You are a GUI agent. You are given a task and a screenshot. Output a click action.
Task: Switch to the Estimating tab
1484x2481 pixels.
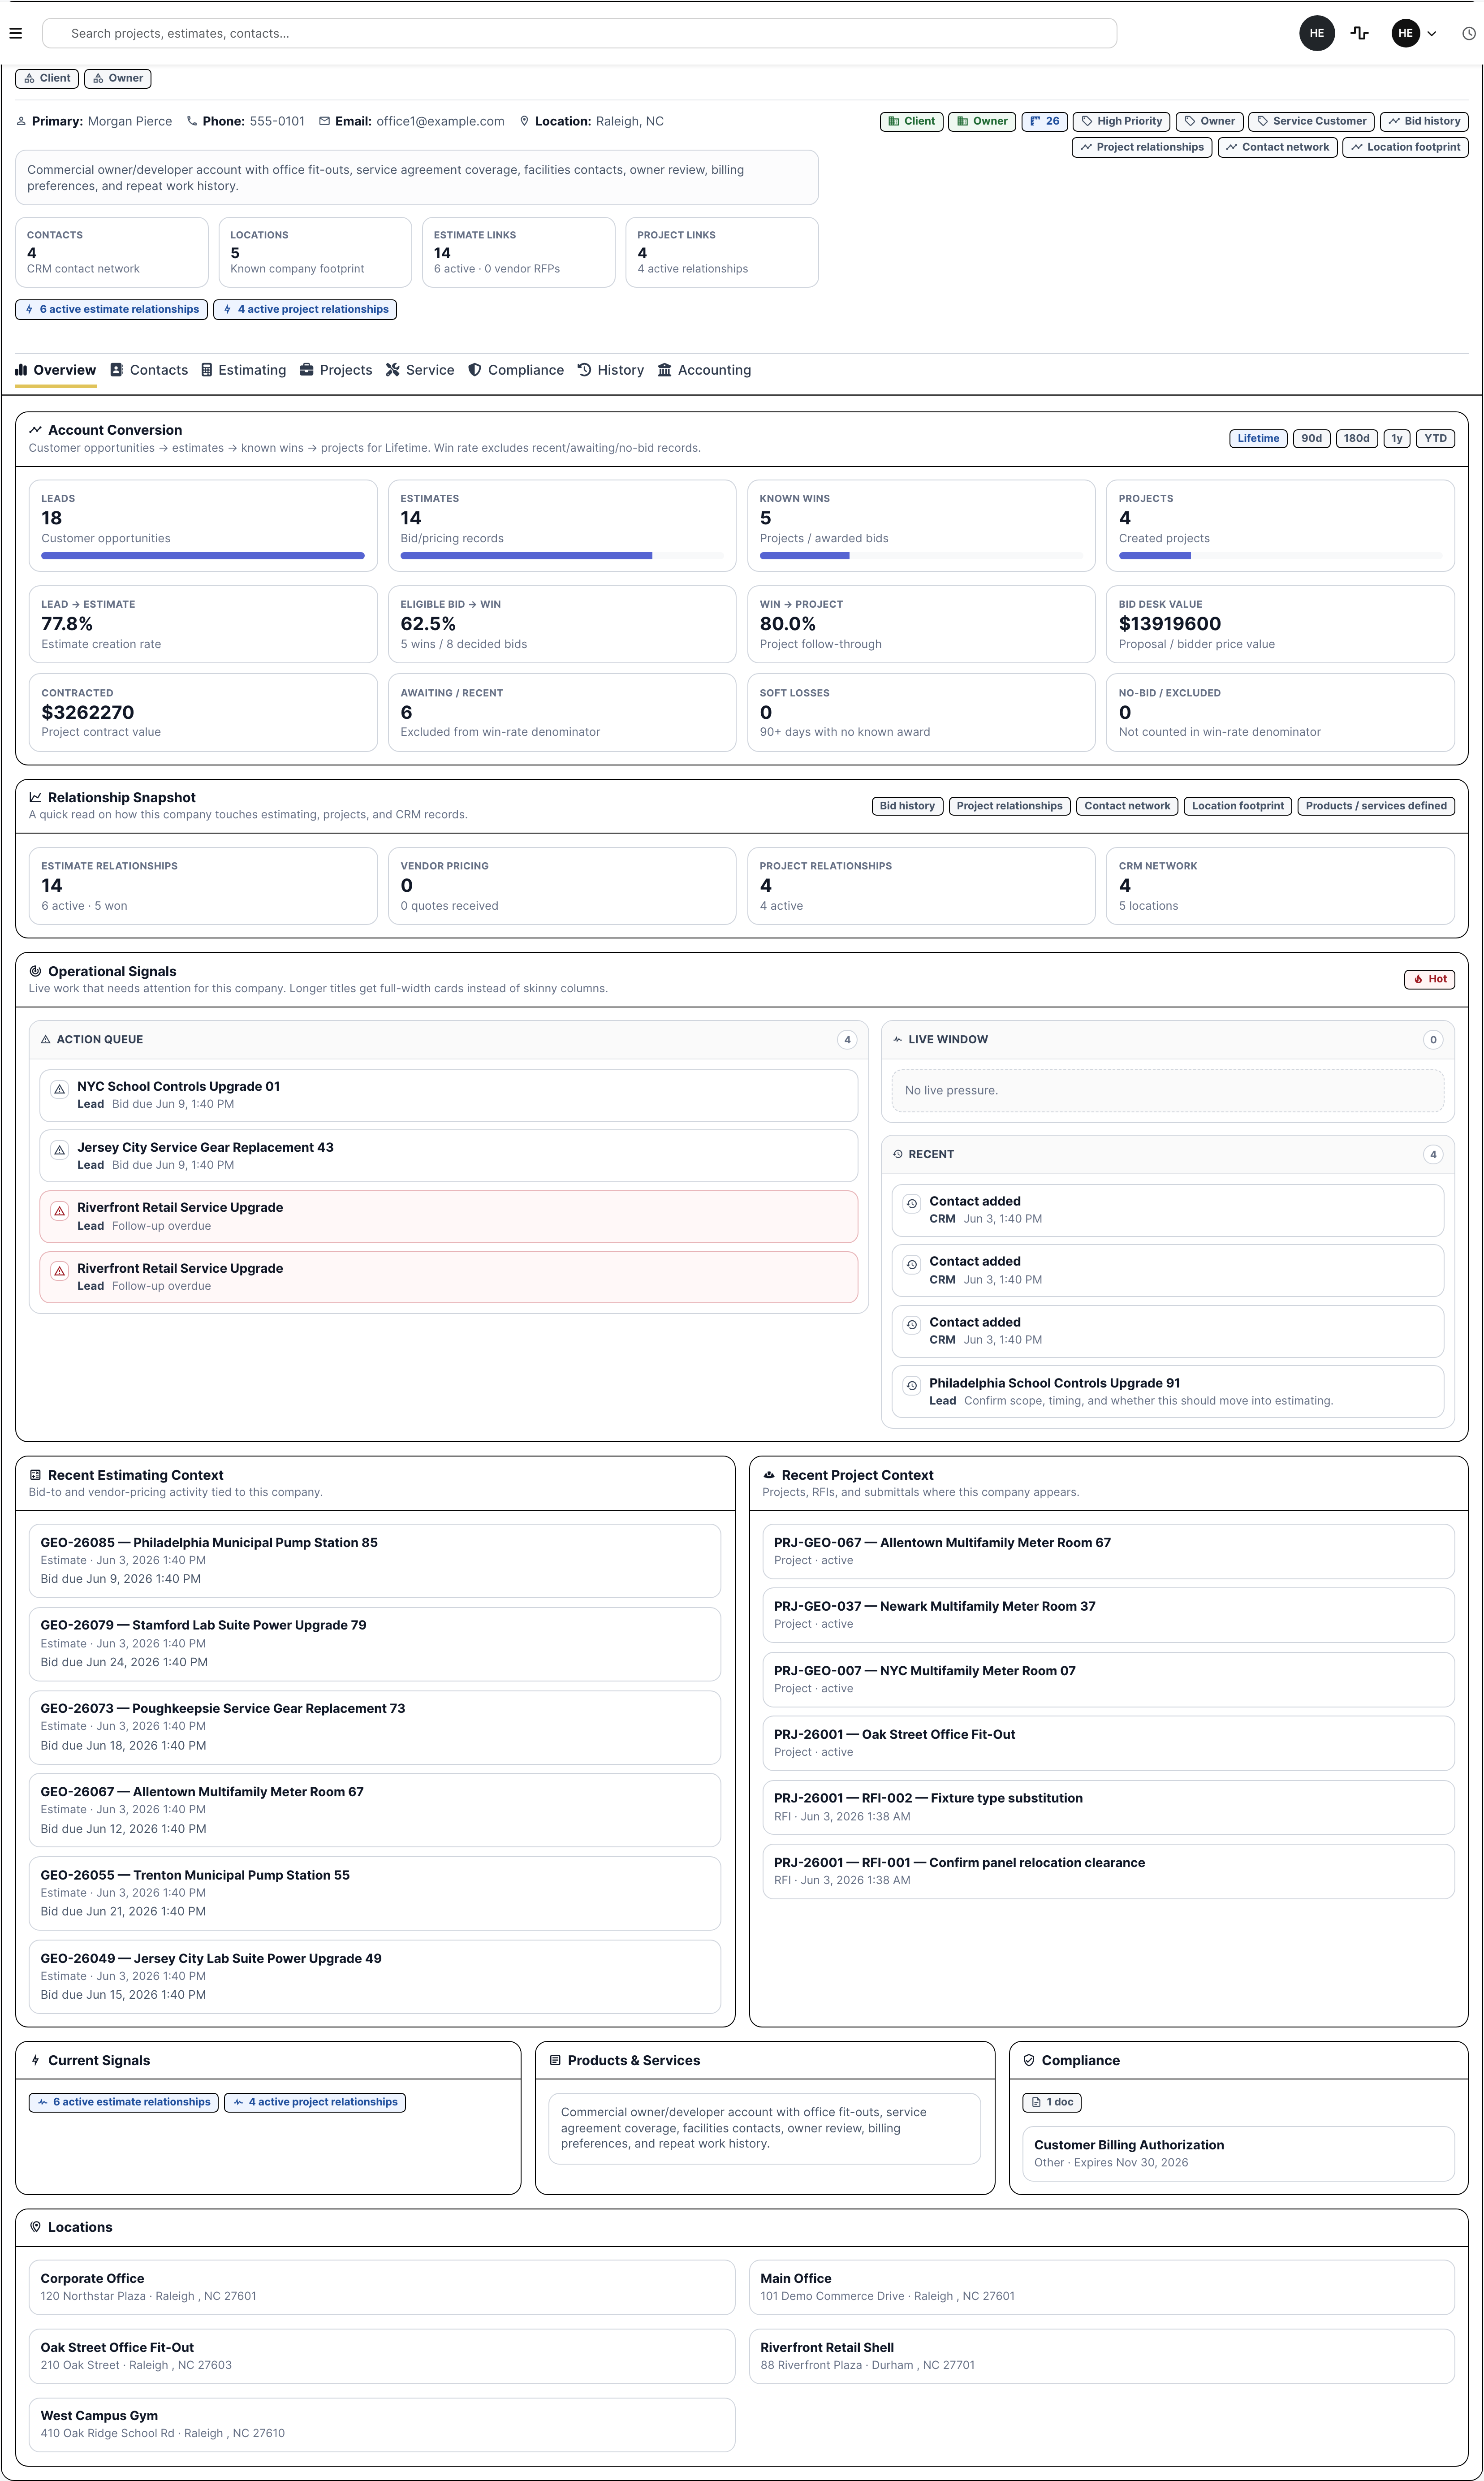coord(244,370)
